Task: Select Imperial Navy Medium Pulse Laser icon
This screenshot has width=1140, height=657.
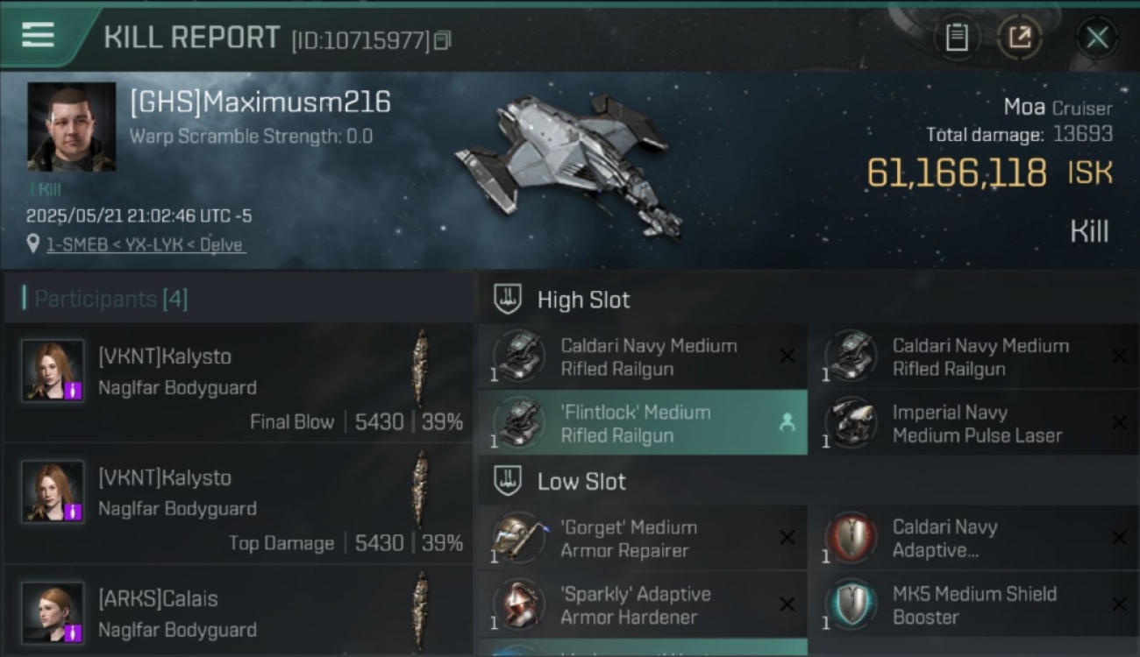Action: 850,423
